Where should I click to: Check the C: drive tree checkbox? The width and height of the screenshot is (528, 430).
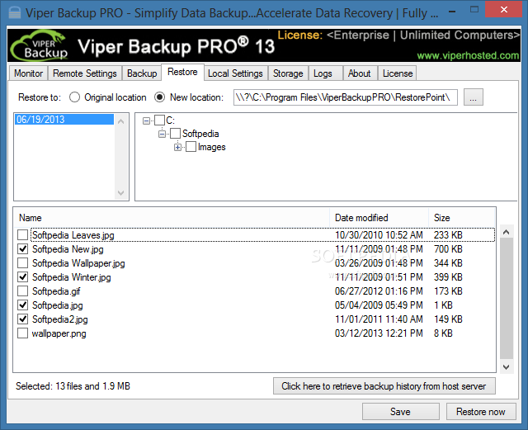(x=159, y=120)
